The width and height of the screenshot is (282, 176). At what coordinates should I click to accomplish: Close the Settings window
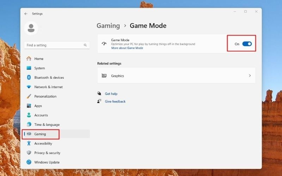click(256, 12)
